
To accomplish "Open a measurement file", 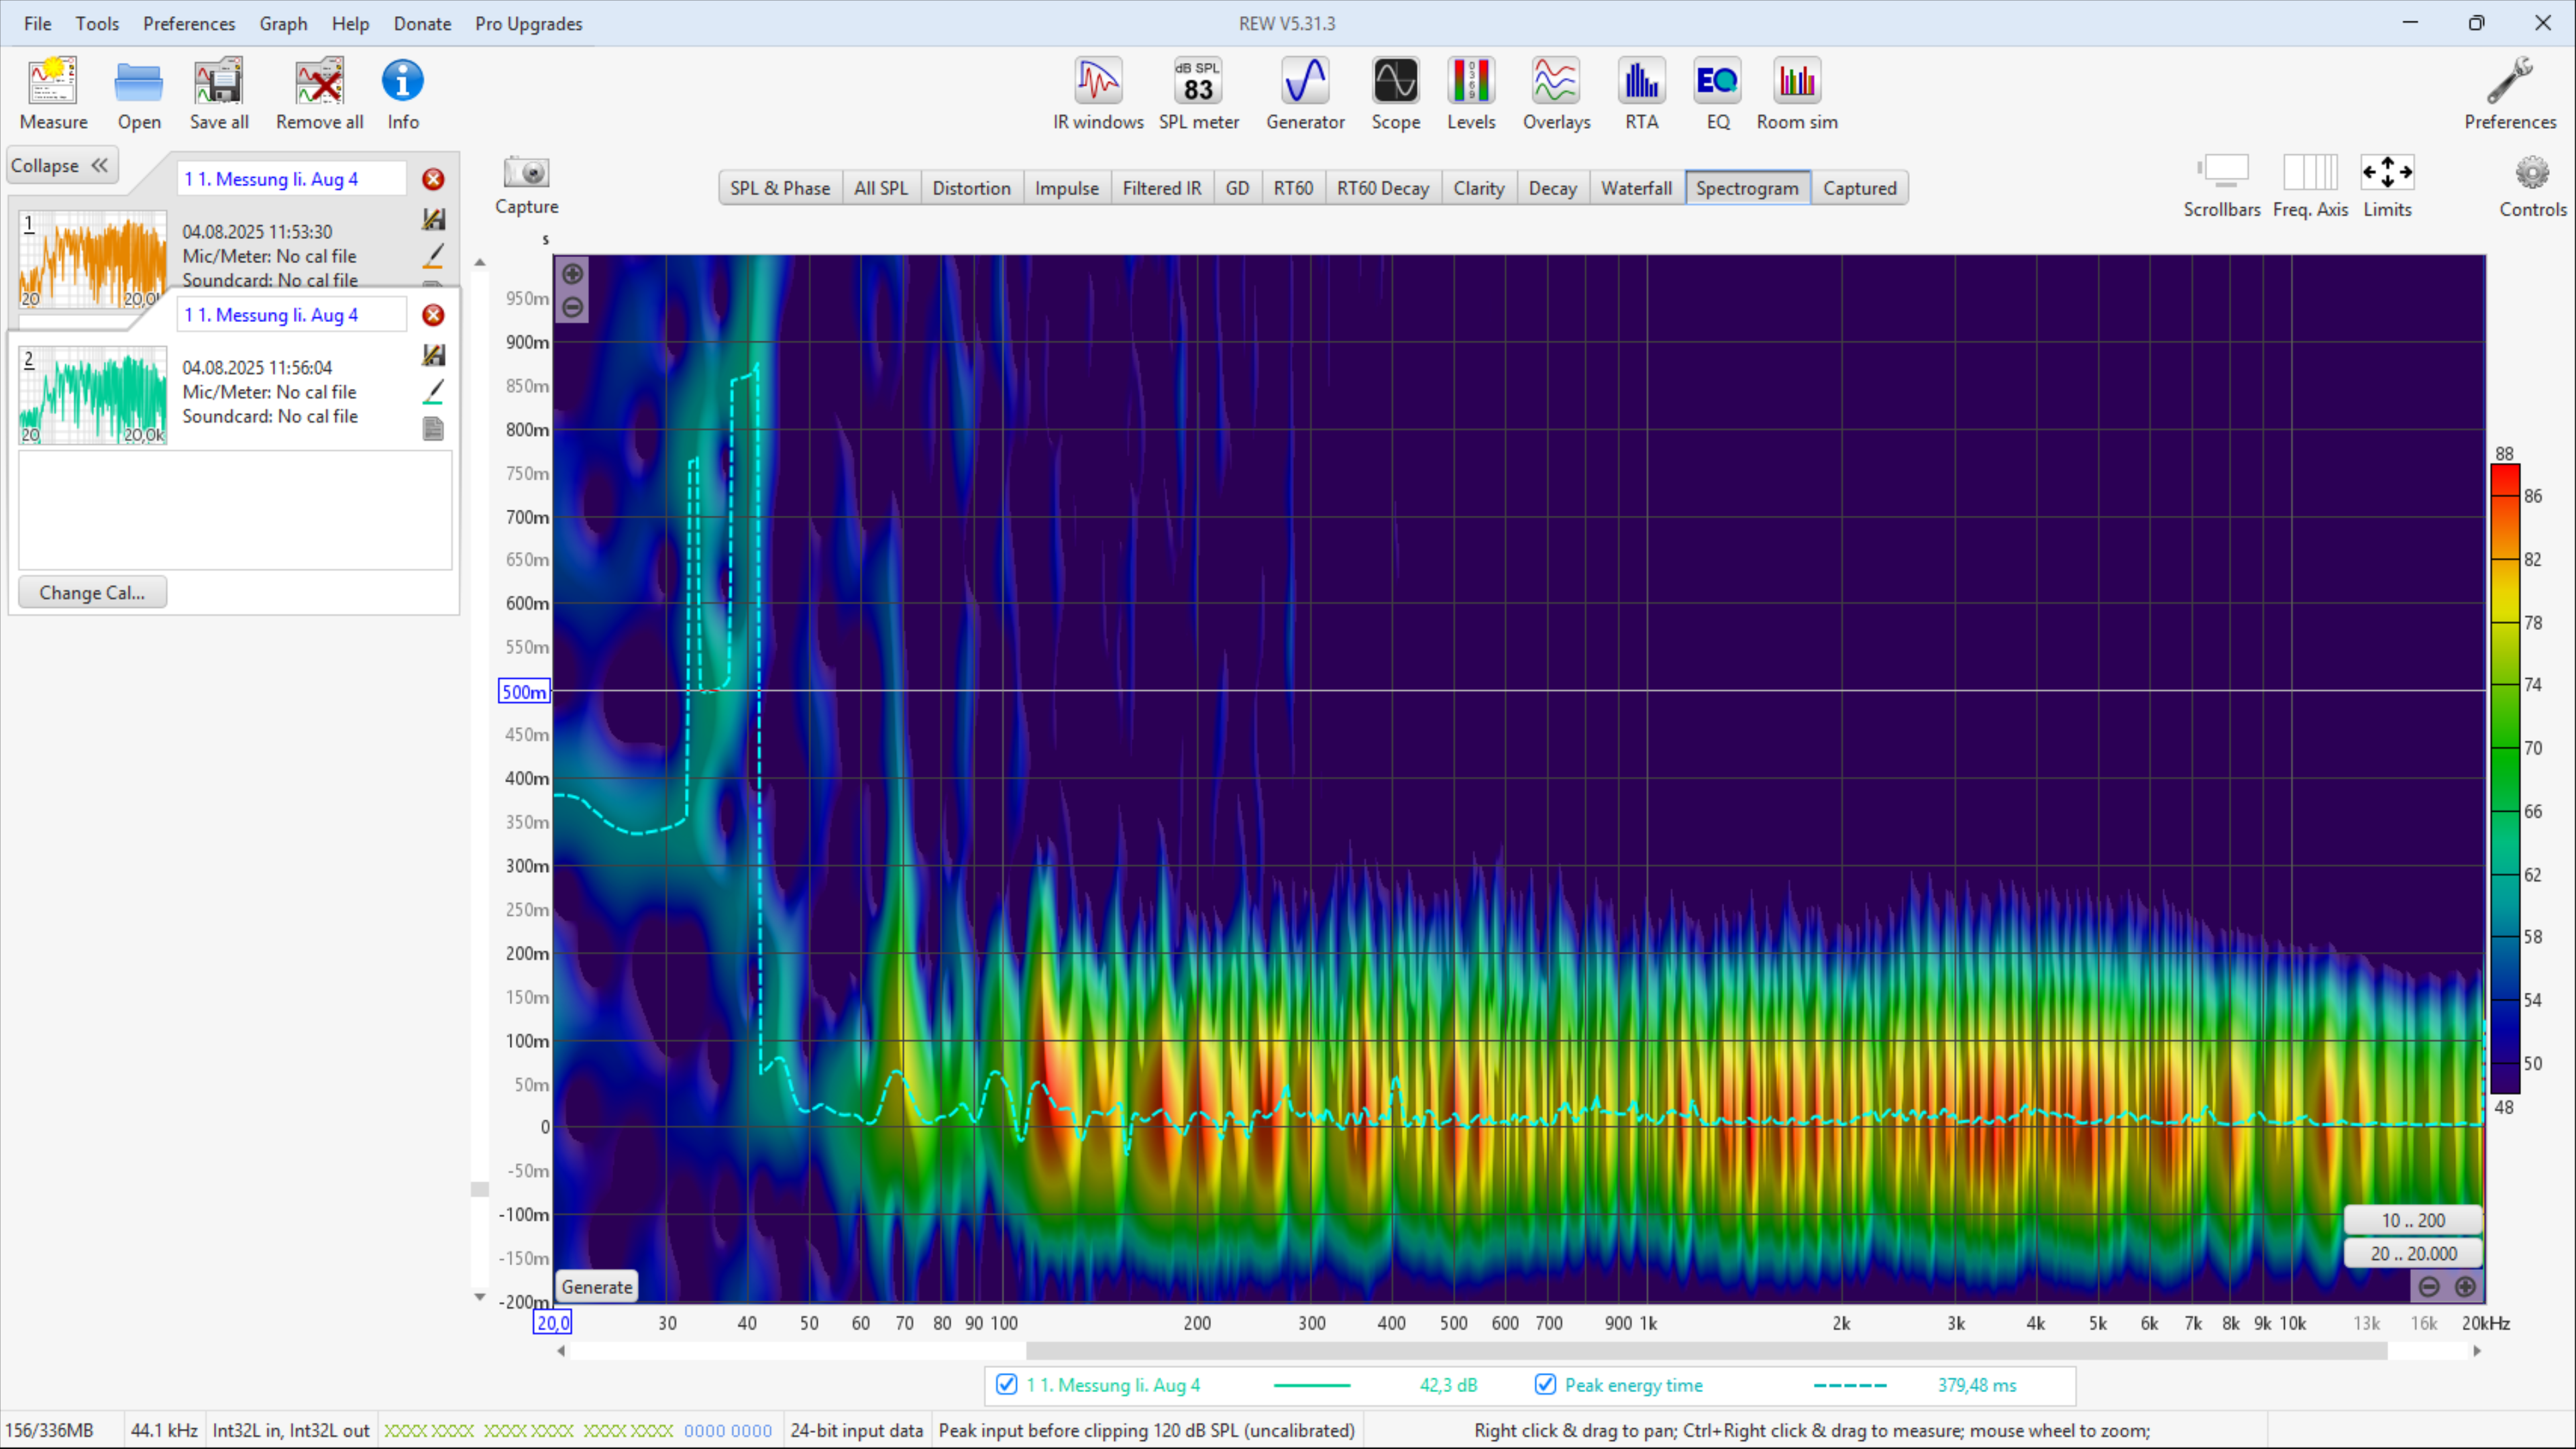I will [x=138, y=93].
